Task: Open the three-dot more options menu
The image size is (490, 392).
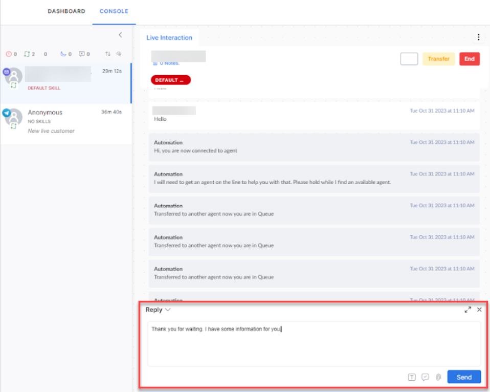Action: pyautogui.click(x=478, y=37)
